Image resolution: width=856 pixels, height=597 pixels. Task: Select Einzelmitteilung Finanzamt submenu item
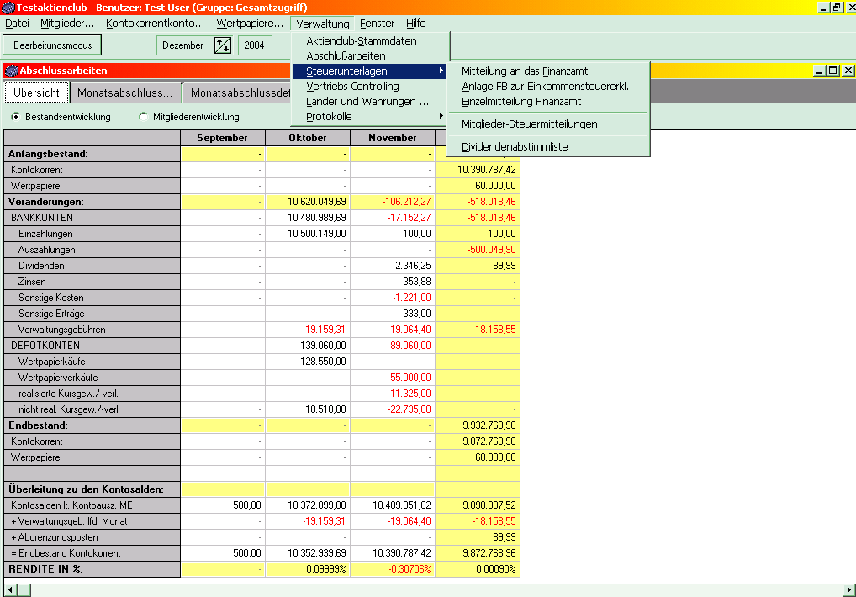pyautogui.click(x=548, y=102)
